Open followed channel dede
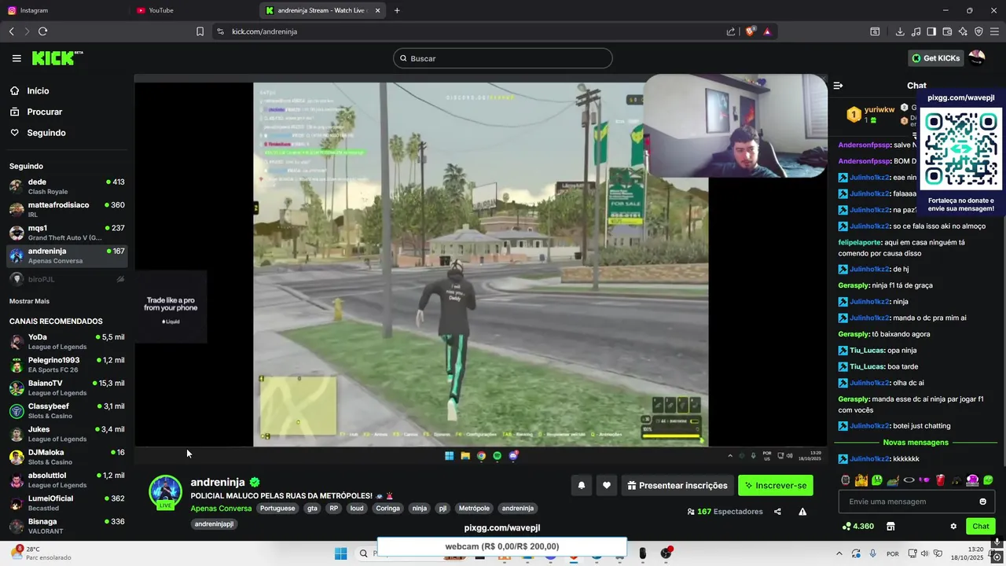1006x566 pixels. pyautogui.click(x=67, y=186)
